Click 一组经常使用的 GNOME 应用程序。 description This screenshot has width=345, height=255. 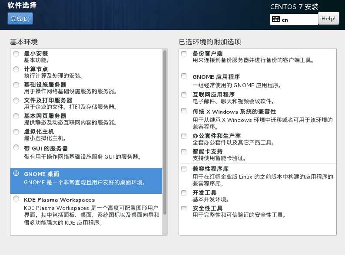click(237, 85)
